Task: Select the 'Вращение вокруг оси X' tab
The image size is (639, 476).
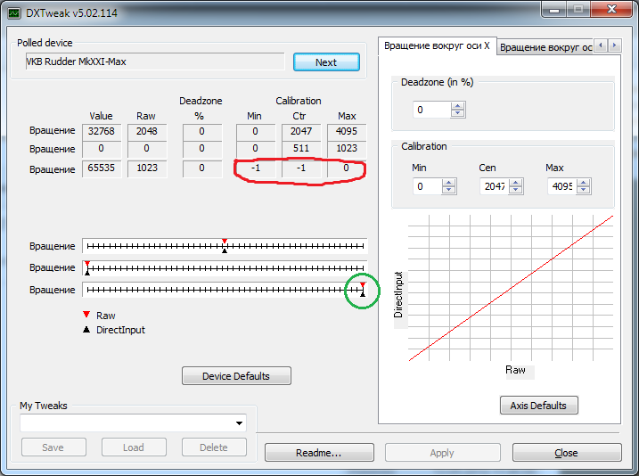Action: click(436, 46)
